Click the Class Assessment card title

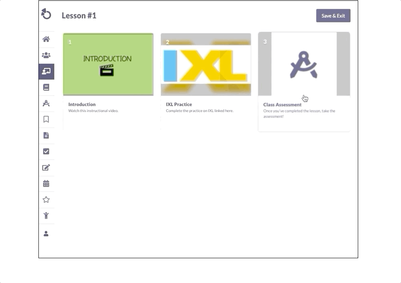click(x=282, y=105)
